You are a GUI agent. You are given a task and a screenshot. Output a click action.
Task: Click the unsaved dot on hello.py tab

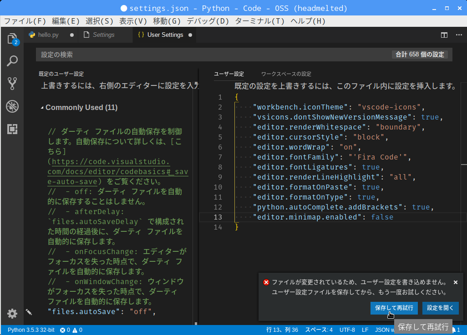[x=72, y=35]
